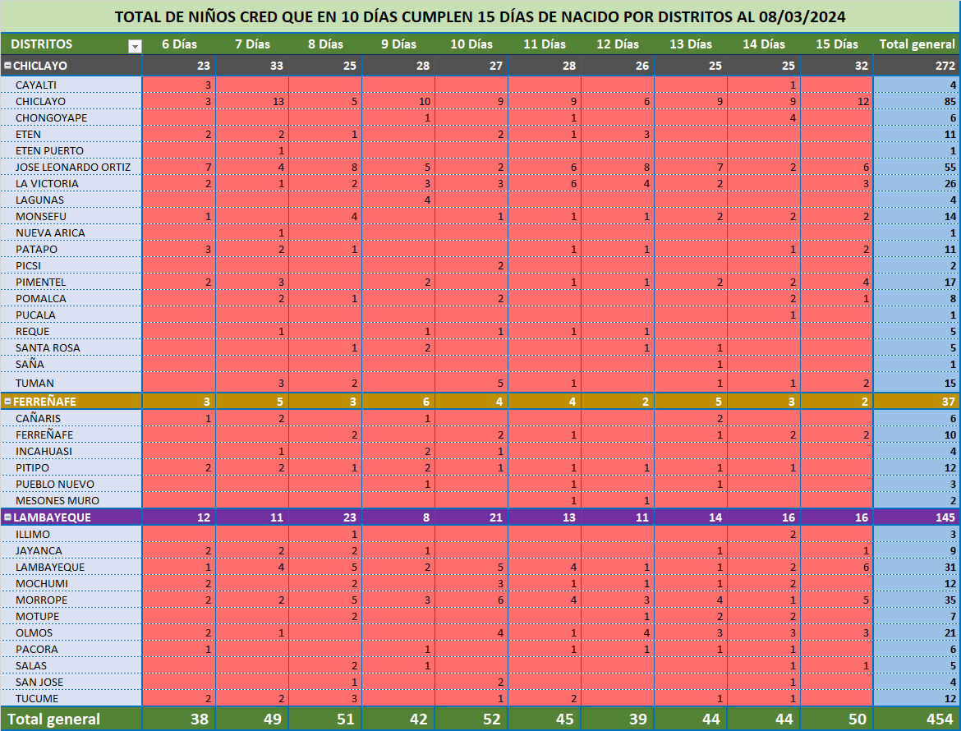Click the Total general column header
Screen dimensions: 961x731
click(x=917, y=44)
